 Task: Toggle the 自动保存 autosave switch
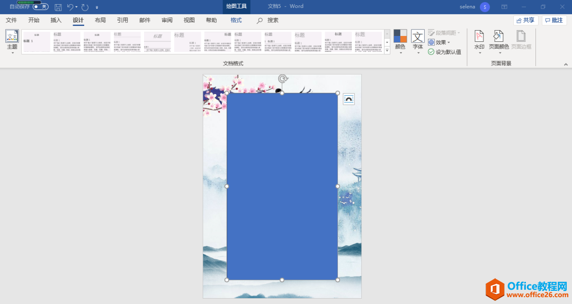[x=40, y=7]
